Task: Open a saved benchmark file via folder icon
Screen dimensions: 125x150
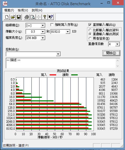Action: coord(13,17)
